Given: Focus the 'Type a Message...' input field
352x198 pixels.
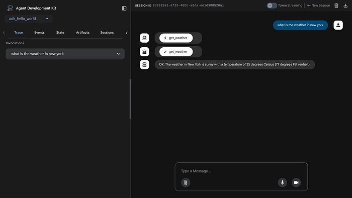Looking at the screenshot, I should click(241, 171).
